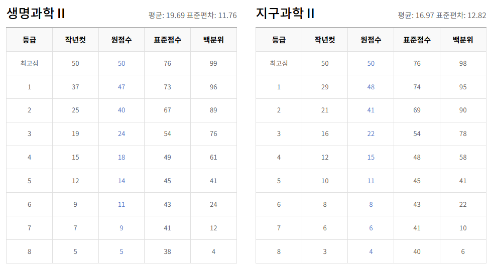Open grade 3 원점수 link 22 in 지구과학 II
This screenshot has height=266, width=488.
pyautogui.click(x=371, y=134)
